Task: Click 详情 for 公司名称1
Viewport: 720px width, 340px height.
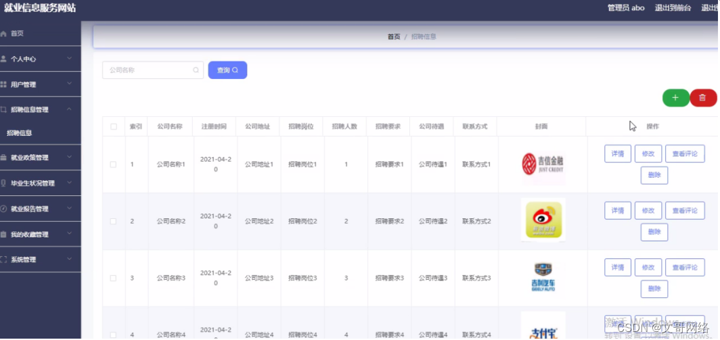Action: tap(618, 153)
